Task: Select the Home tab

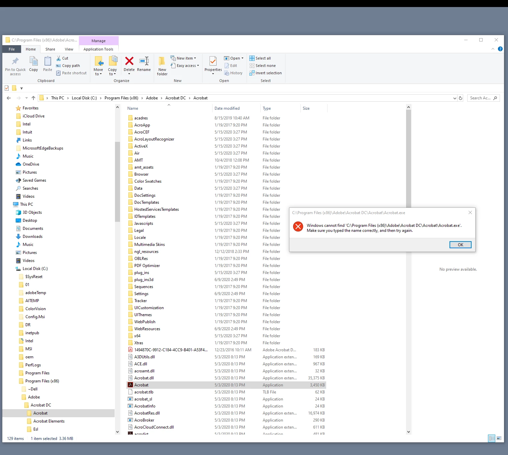Action: click(x=31, y=49)
